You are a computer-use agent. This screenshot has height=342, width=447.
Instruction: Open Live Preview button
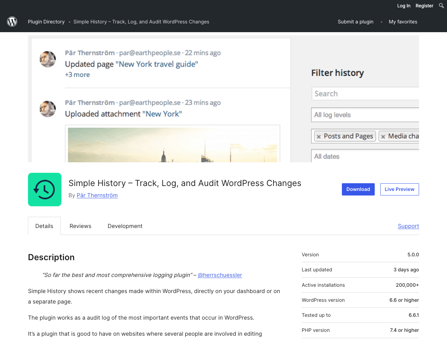click(x=400, y=189)
